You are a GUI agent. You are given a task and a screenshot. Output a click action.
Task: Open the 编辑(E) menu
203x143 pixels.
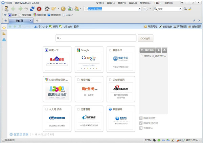[111, 3]
